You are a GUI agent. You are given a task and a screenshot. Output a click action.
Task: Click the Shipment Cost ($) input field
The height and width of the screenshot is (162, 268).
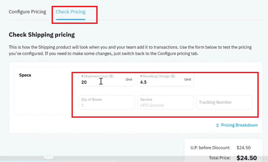(x=107, y=80)
